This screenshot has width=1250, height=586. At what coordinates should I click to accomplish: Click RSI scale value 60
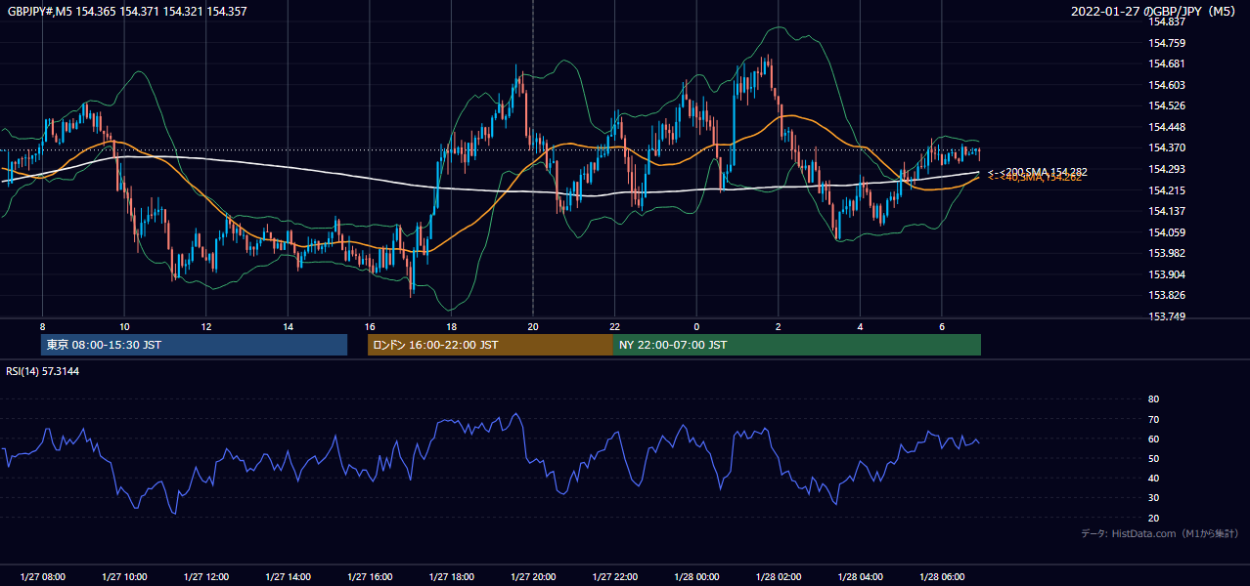pyautogui.click(x=1154, y=439)
